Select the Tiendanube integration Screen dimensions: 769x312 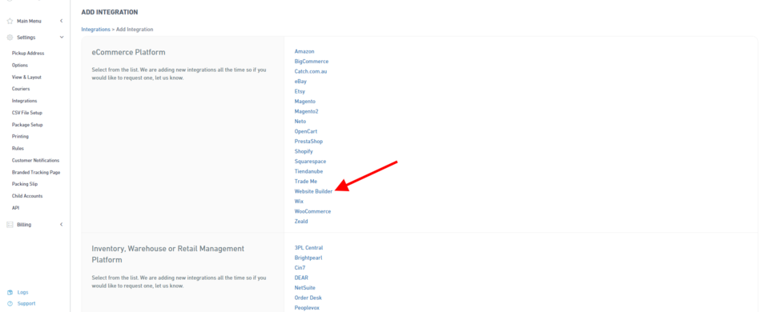click(x=308, y=171)
